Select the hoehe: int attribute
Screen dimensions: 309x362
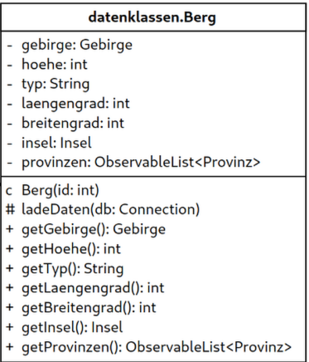[55, 65]
